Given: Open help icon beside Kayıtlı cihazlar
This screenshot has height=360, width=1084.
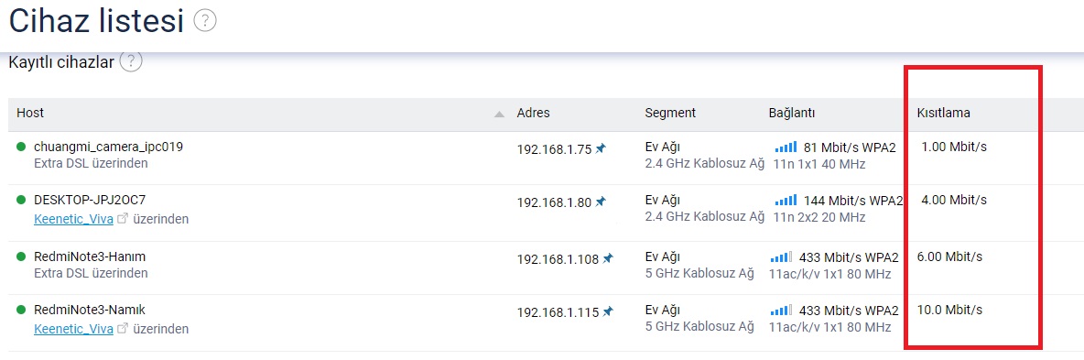Looking at the screenshot, I should click(x=131, y=61).
